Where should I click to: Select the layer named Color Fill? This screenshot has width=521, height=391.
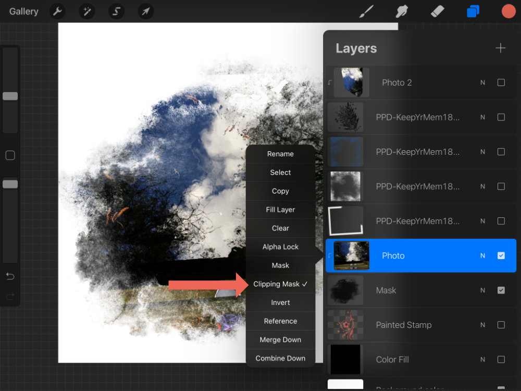click(x=420, y=359)
